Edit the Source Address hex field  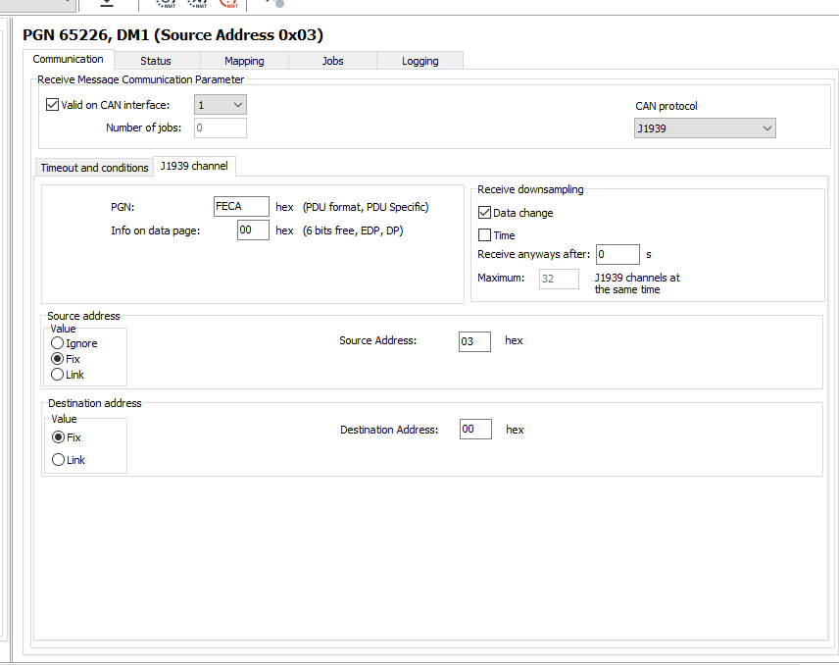click(474, 341)
